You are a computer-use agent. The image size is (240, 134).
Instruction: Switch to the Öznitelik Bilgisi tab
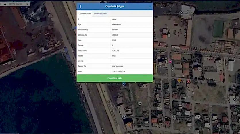coord(85,14)
